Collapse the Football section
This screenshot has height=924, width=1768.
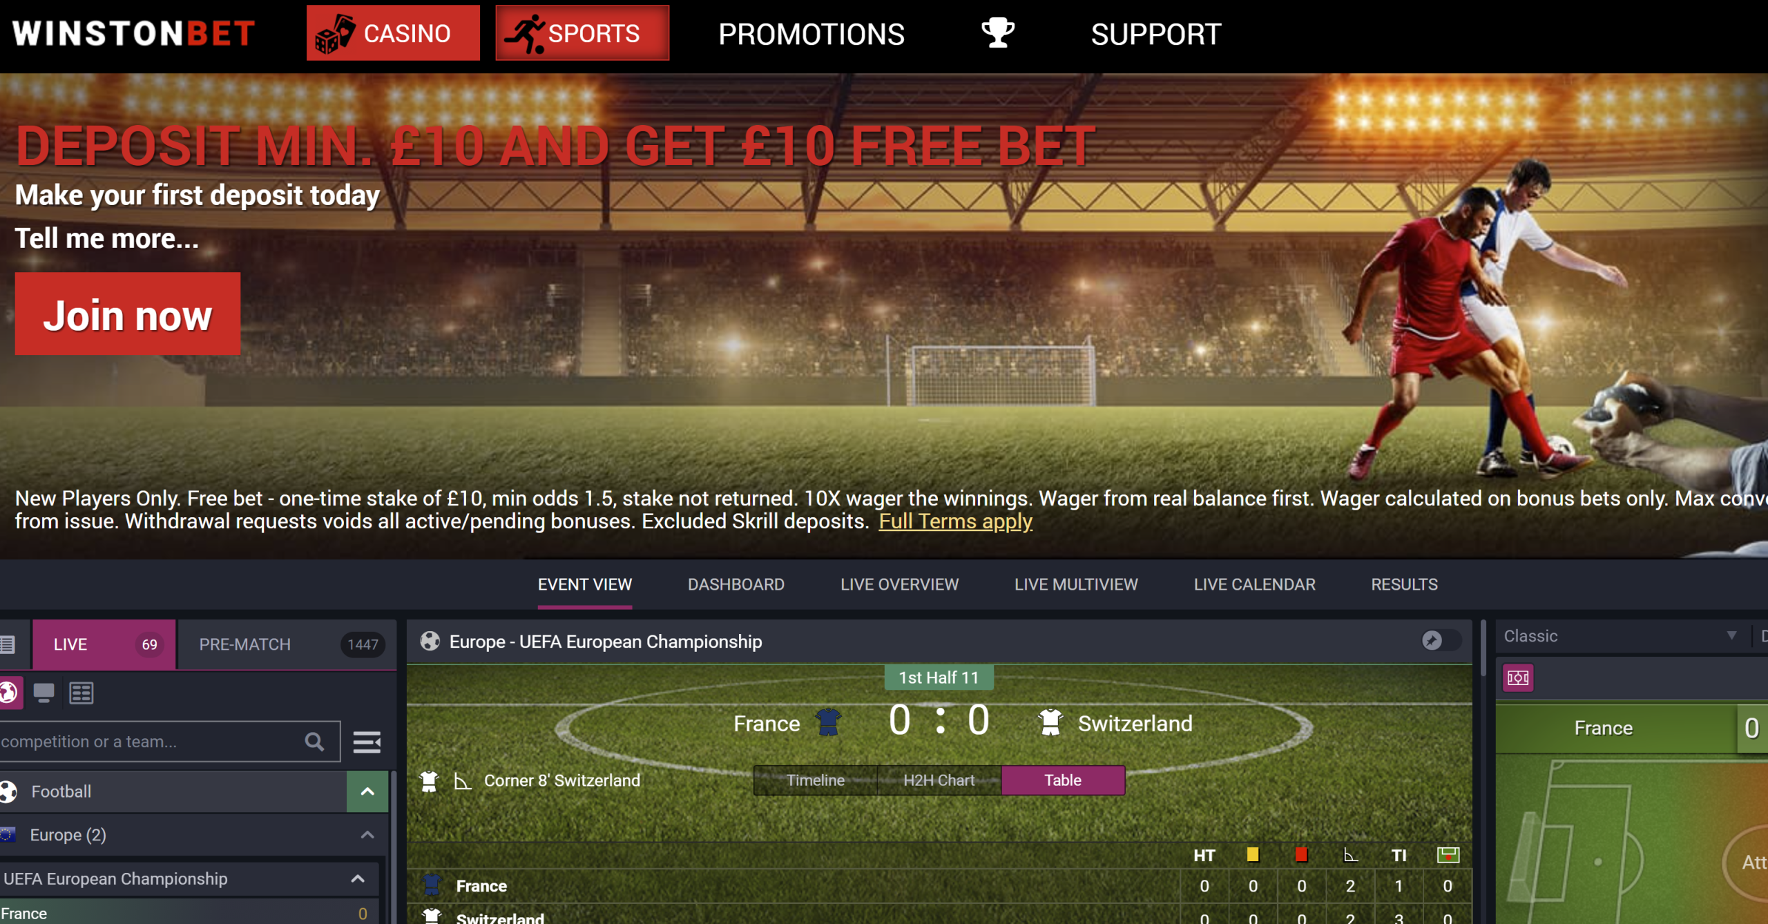367,791
